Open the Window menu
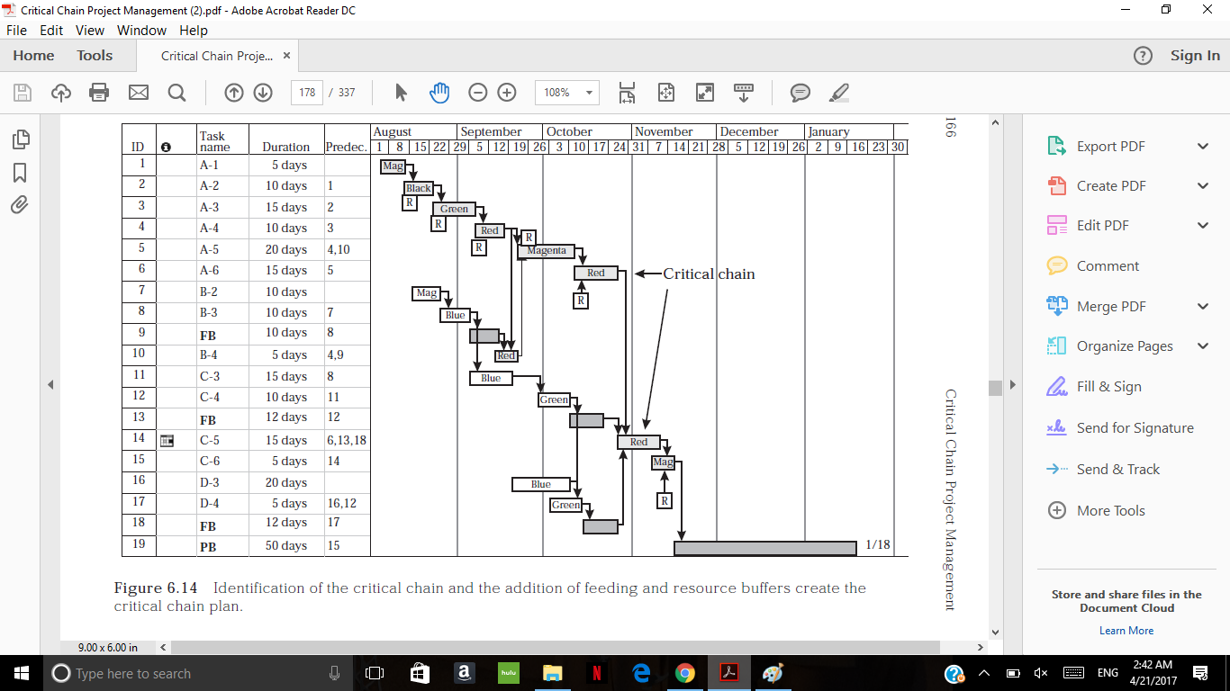Image resolution: width=1230 pixels, height=691 pixels. point(141,30)
